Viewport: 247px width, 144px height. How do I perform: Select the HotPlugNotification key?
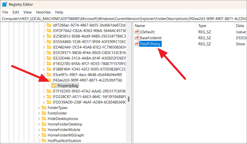click(64, 141)
